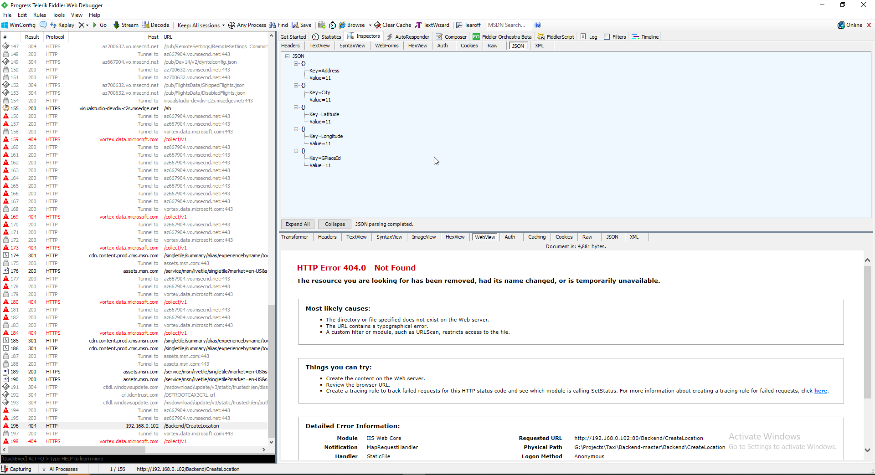
Task: Open the File menu
Action: [x=7, y=15]
